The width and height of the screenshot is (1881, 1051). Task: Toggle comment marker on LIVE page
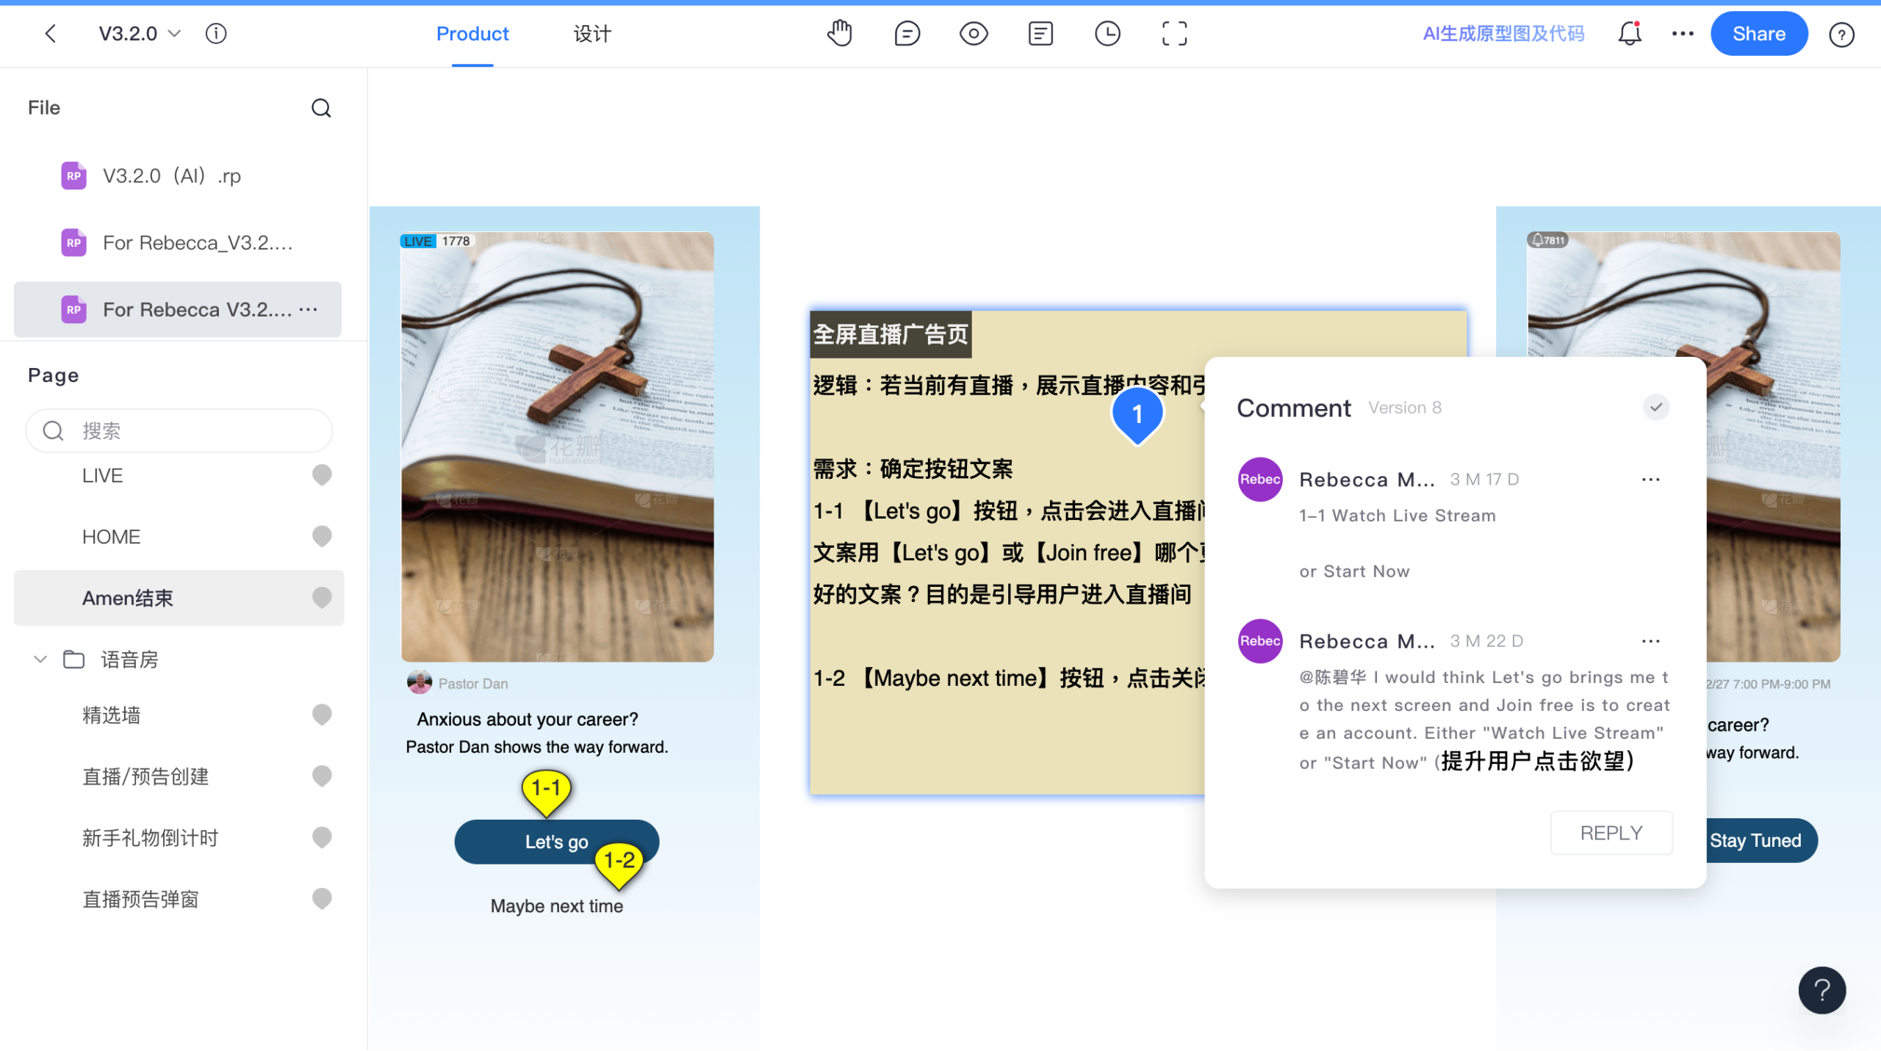(322, 475)
